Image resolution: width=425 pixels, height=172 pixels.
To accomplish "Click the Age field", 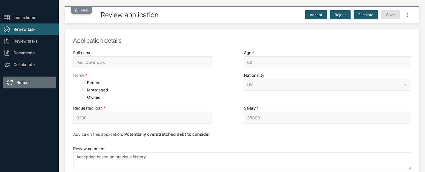I will [327, 62].
